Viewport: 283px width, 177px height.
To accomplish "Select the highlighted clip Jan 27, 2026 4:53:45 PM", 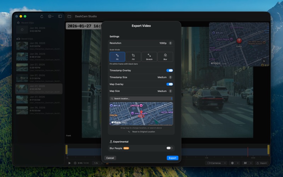I will pyautogui.click(x=39, y=89).
